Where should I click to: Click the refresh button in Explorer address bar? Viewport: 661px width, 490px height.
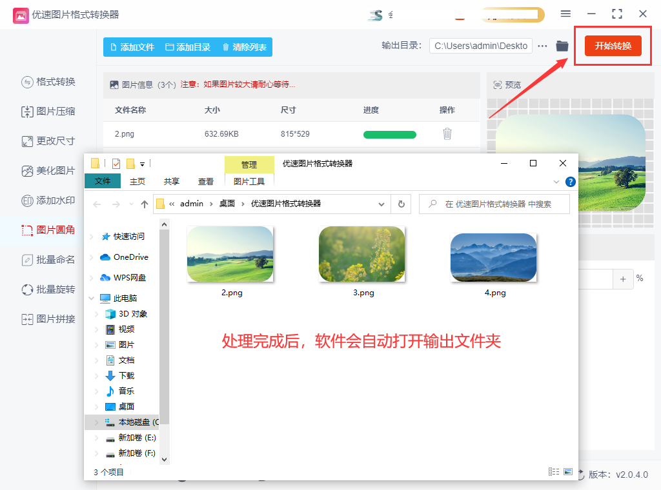pyautogui.click(x=402, y=204)
